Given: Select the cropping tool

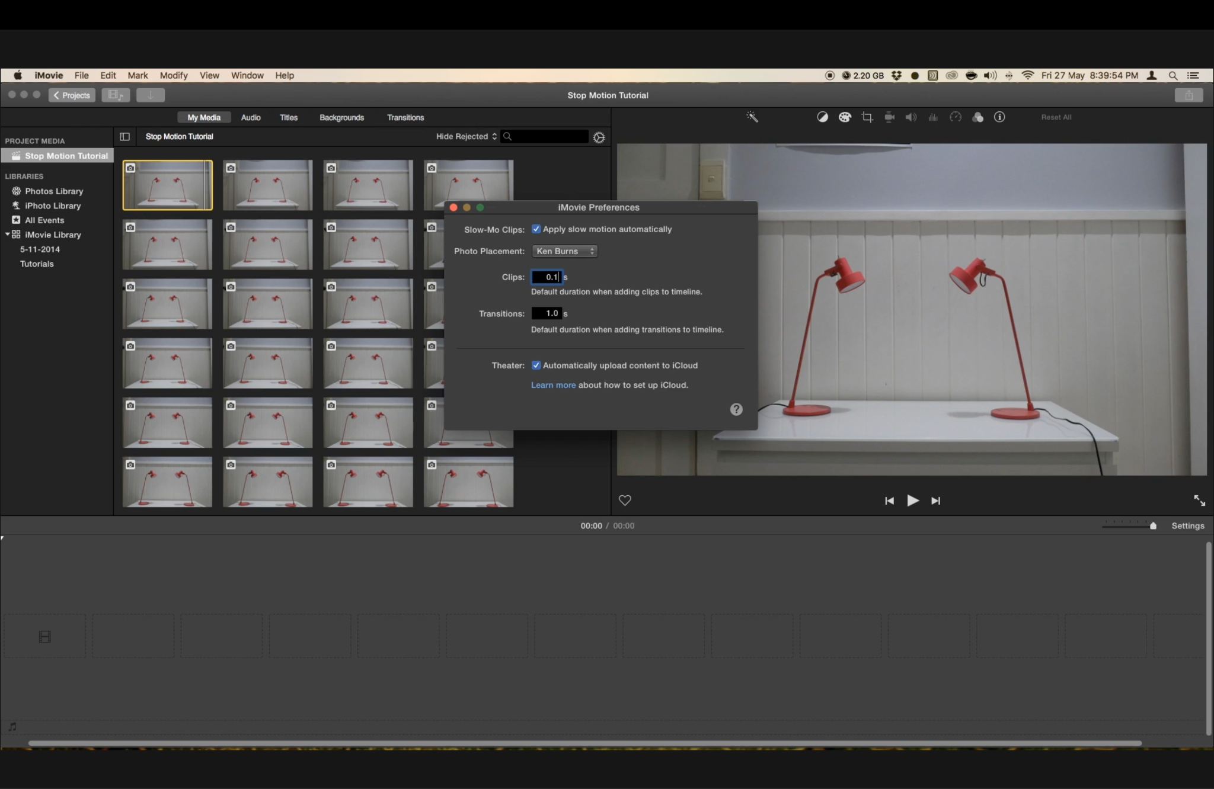Looking at the screenshot, I should [x=867, y=117].
